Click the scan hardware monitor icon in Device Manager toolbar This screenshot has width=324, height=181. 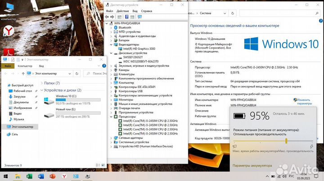pos(139,17)
